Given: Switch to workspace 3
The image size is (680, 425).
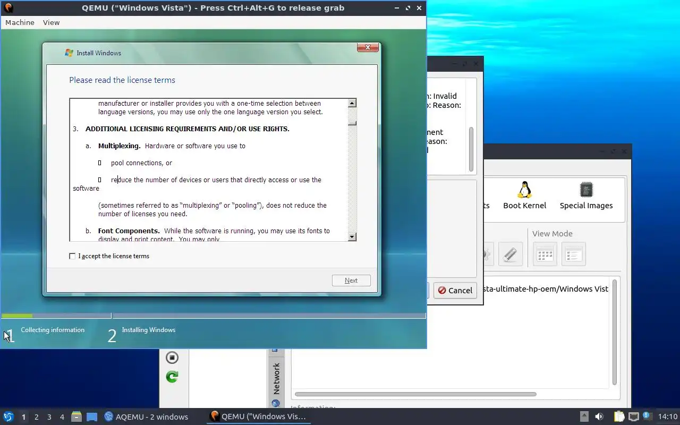Looking at the screenshot, I should (x=49, y=416).
